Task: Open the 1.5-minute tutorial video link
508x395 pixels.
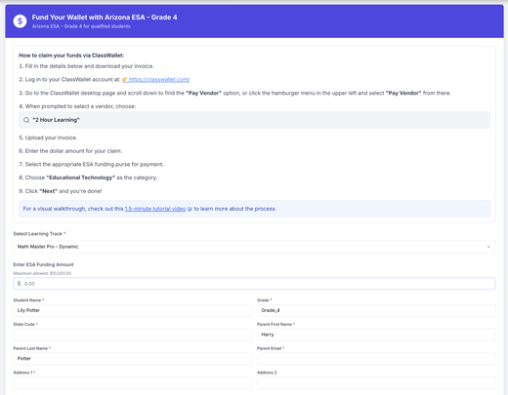Action: [155, 209]
